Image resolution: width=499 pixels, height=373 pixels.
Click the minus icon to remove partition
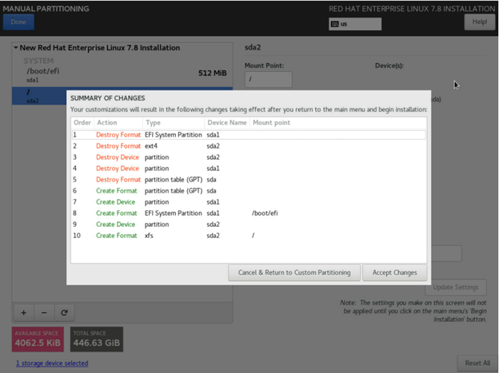pos(43,311)
